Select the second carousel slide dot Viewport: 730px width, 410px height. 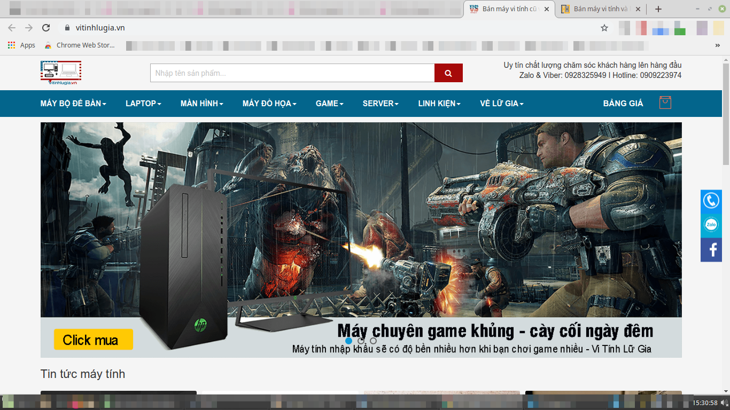click(x=361, y=341)
